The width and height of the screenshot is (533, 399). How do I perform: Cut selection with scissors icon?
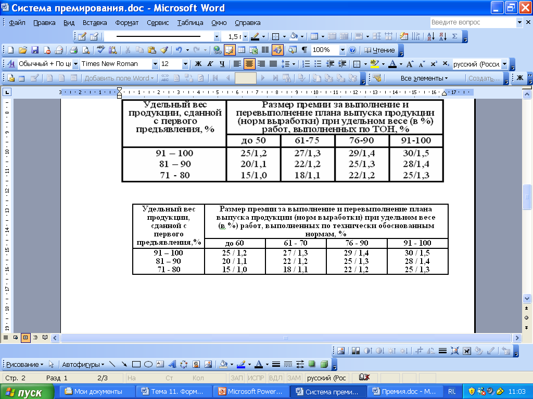(128, 50)
